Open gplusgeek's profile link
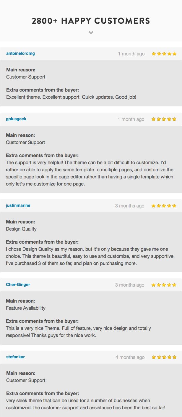The image size is (182, 417). tap(16, 119)
